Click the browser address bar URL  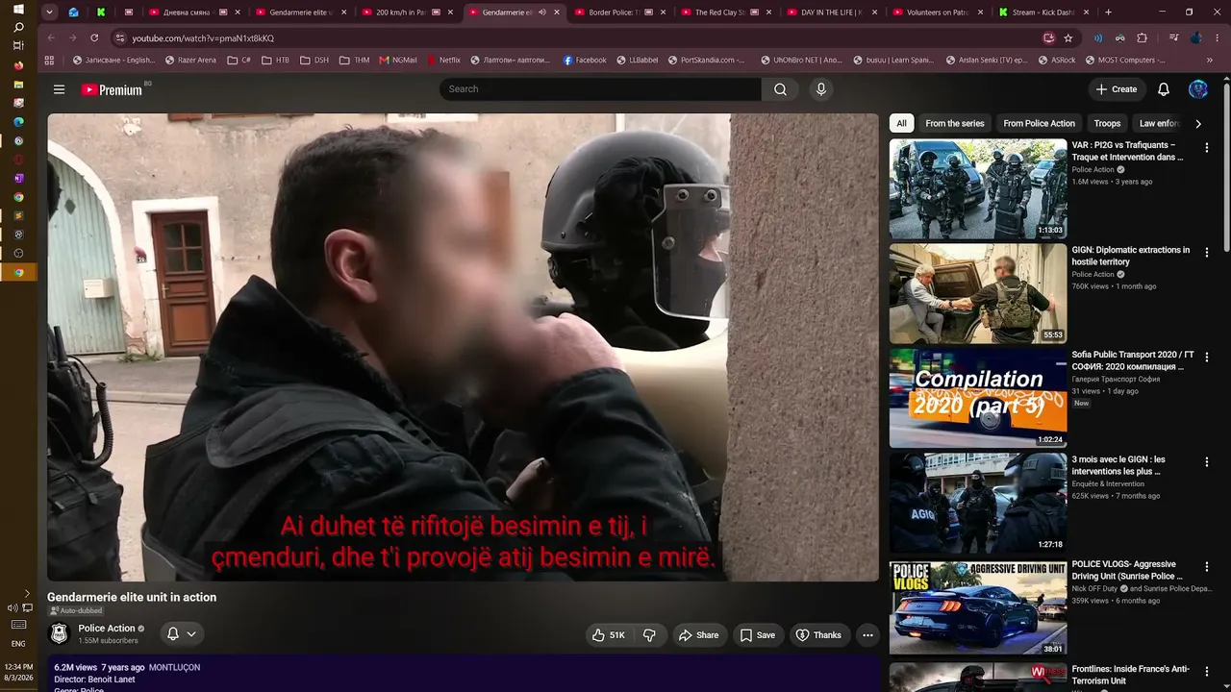(x=203, y=38)
